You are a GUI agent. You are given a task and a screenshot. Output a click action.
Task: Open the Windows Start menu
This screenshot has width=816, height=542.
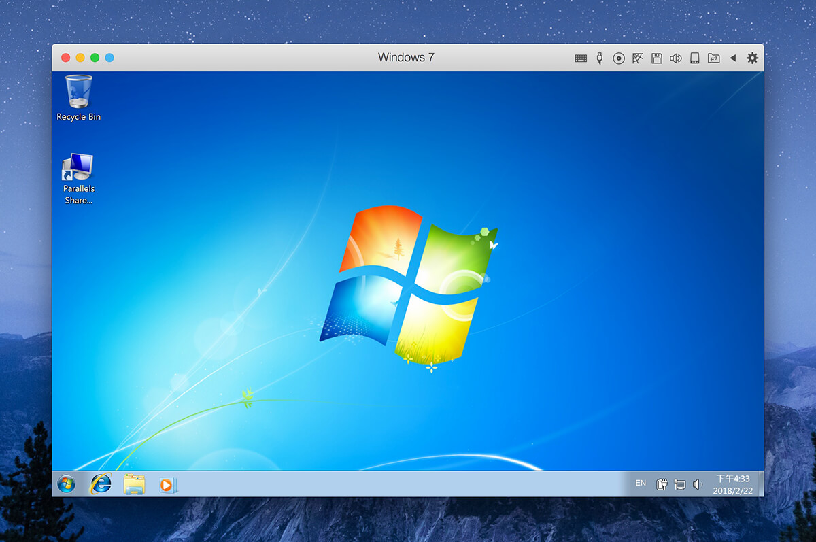click(x=67, y=484)
